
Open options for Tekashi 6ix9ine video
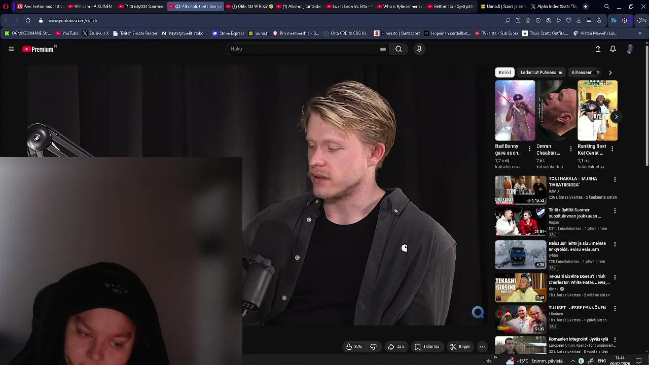(x=615, y=277)
